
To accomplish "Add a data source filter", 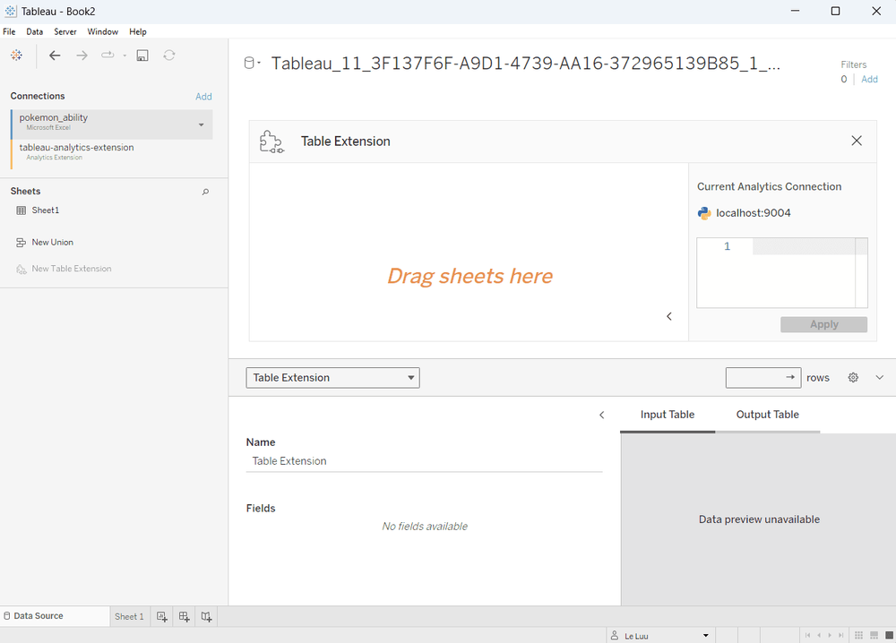I will pos(869,80).
